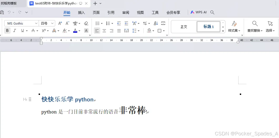Click in heading 快快乐乐学 python
This screenshot has height=138, width=279.
(x=67, y=100)
